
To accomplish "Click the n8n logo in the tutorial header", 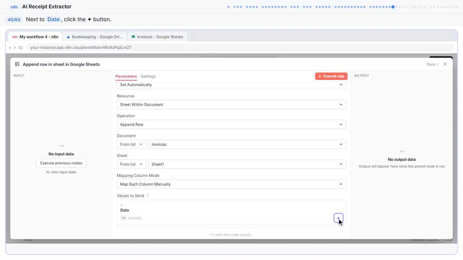I will (x=14, y=7).
